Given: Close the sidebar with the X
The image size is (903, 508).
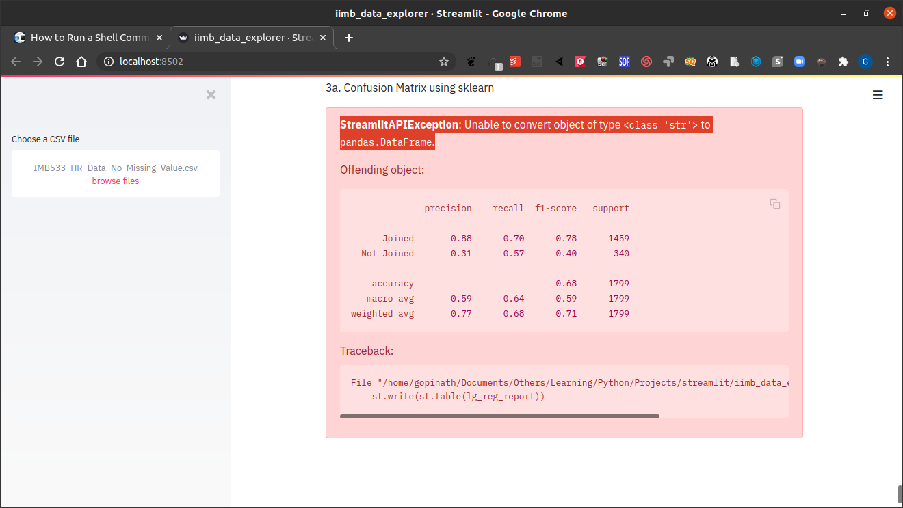Looking at the screenshot, I should pos(211,94).
